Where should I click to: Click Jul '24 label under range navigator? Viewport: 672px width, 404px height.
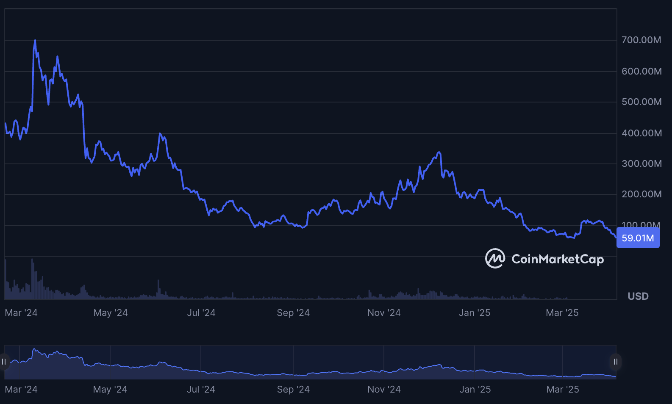point(201,389)
